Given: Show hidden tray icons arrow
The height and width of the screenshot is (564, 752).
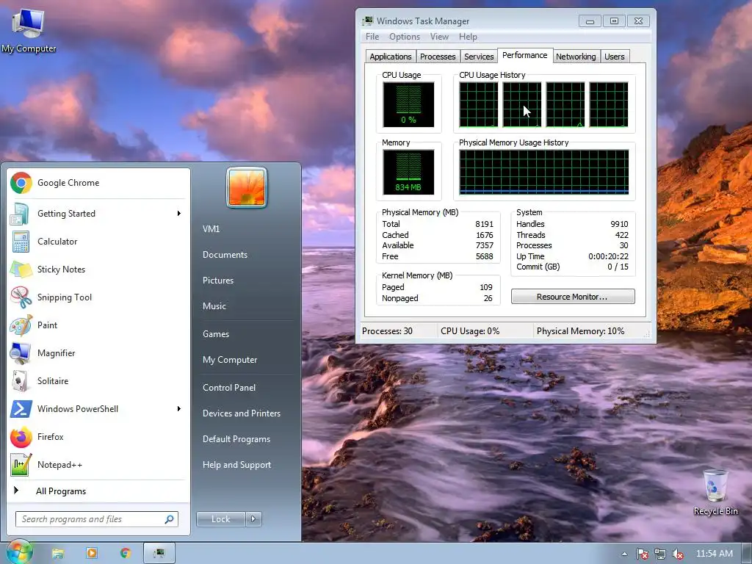Looking at the screenshot, I should tap(624, 554).
